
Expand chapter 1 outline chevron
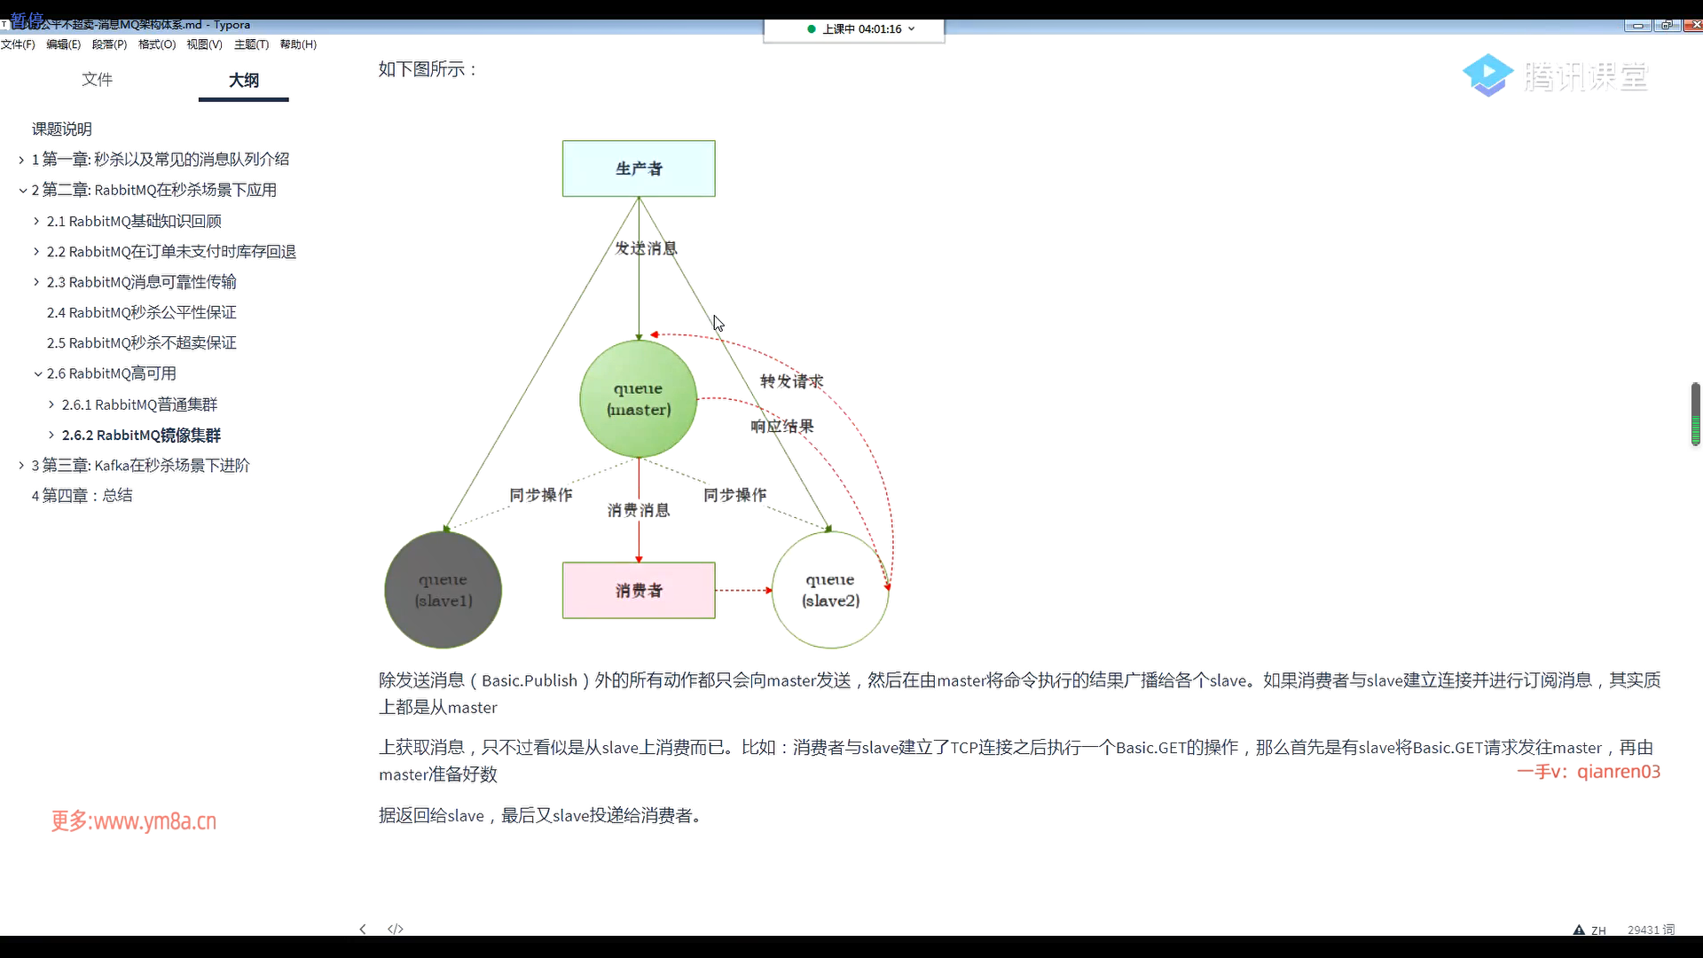pos(21,160)
